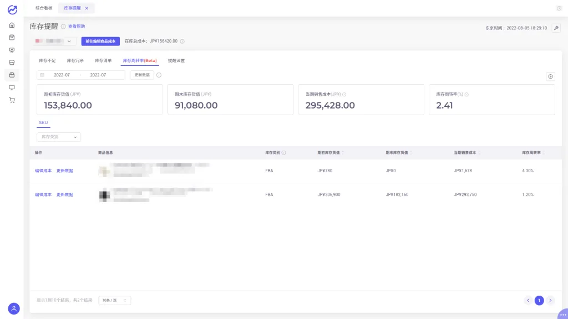
Task: Click the 4.30% turnover value
Action: pyautogui.click(x=528, y=171)
